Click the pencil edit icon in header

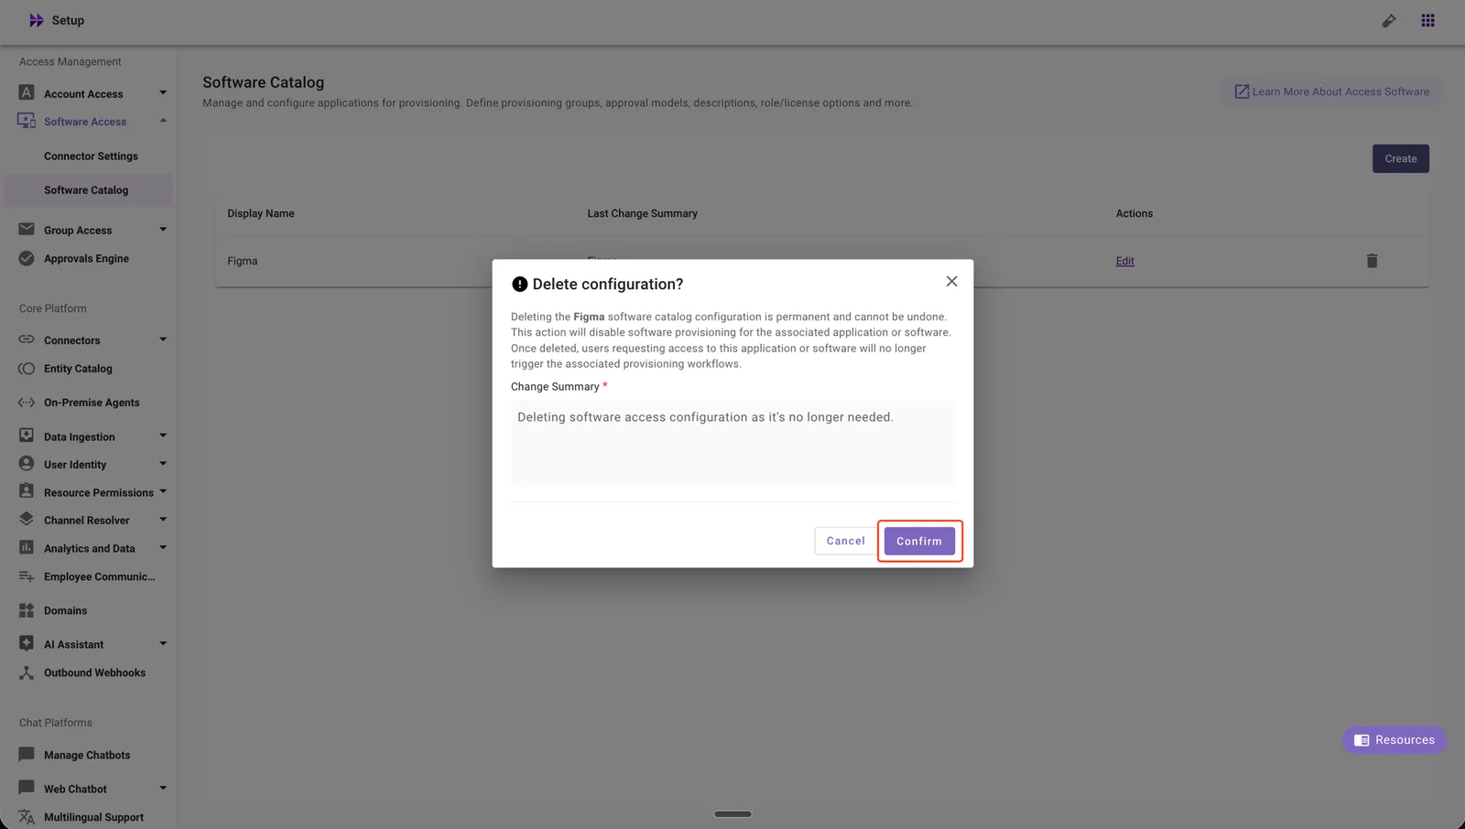[1389, 20]
